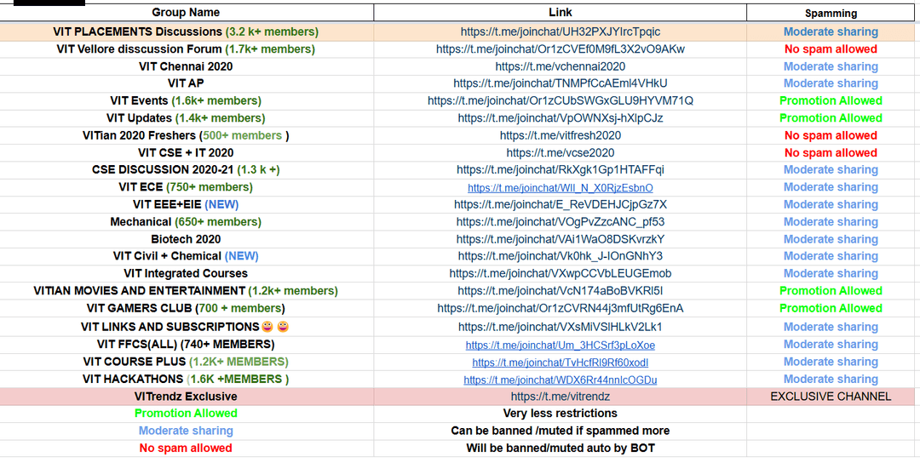Select the EXCLUSIVE CHANNEL cell
The height and width of the screenshot is (474, 920).
[831, 397]
